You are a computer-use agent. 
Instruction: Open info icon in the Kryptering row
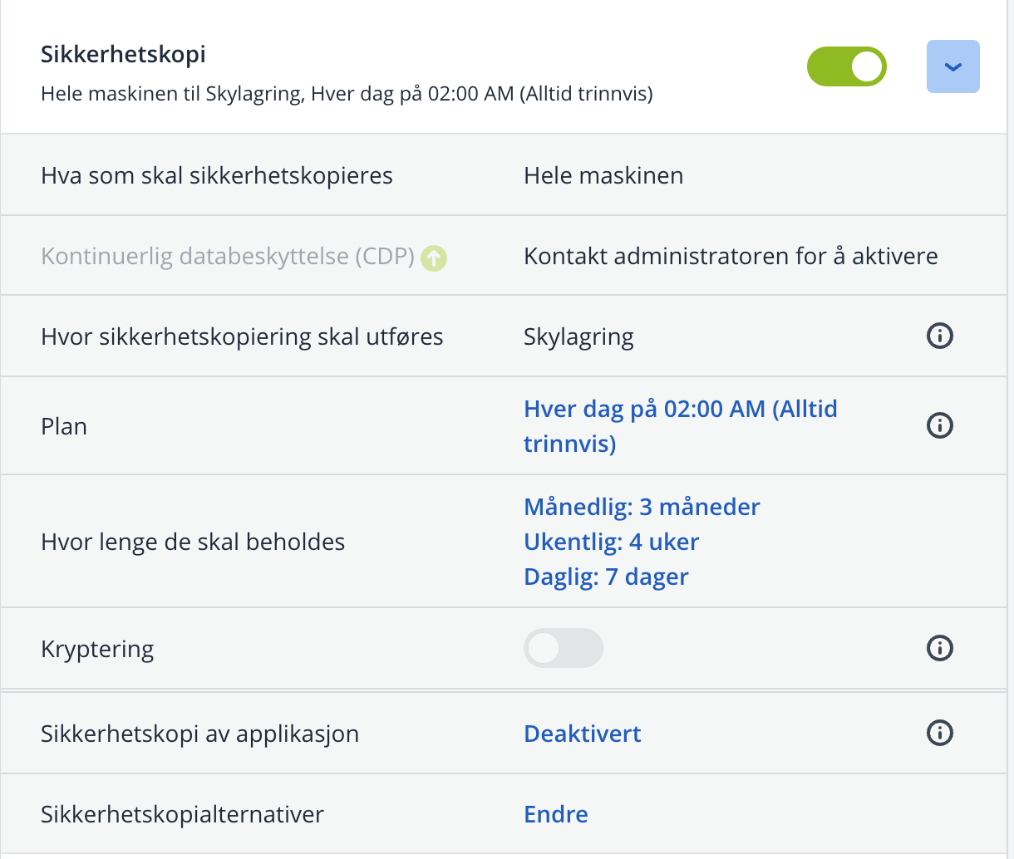coord(940,648)
